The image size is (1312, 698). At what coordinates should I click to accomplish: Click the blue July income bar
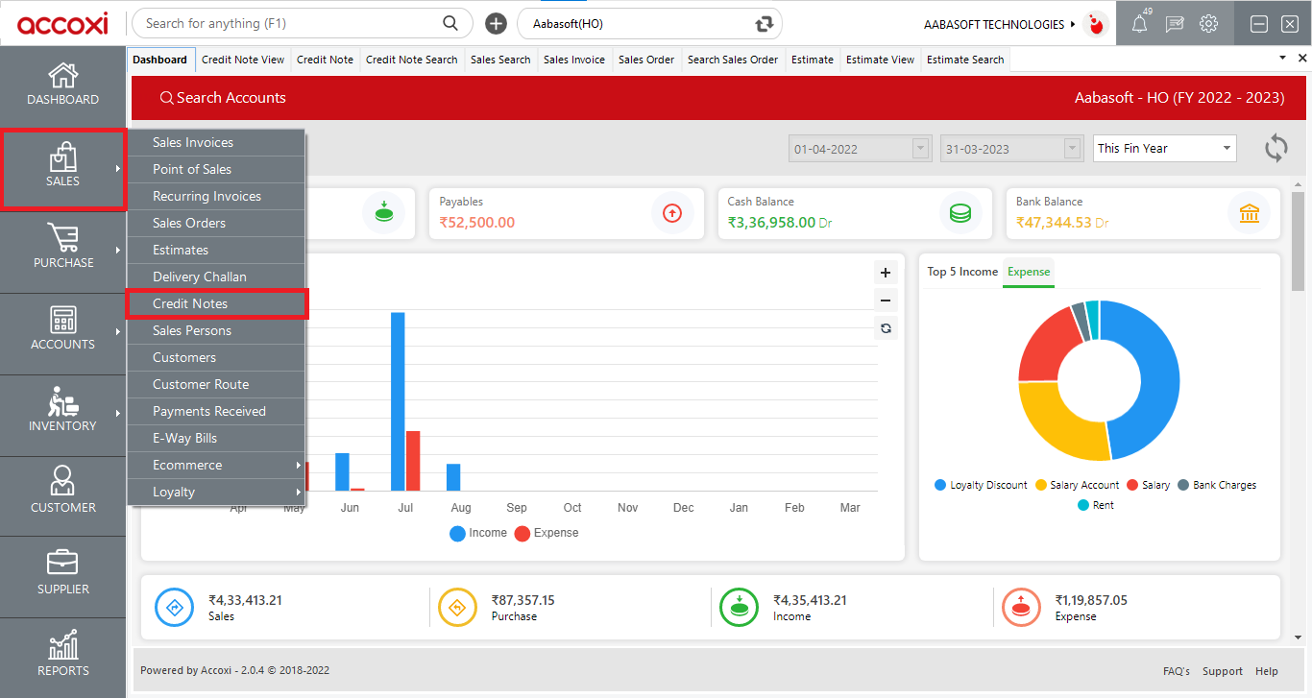(398, 401)
